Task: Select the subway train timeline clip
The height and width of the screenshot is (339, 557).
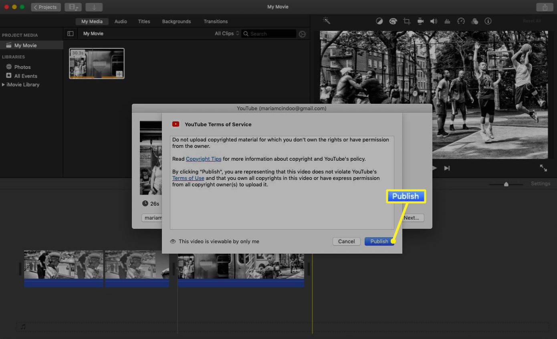Action: tap(241, 270)
